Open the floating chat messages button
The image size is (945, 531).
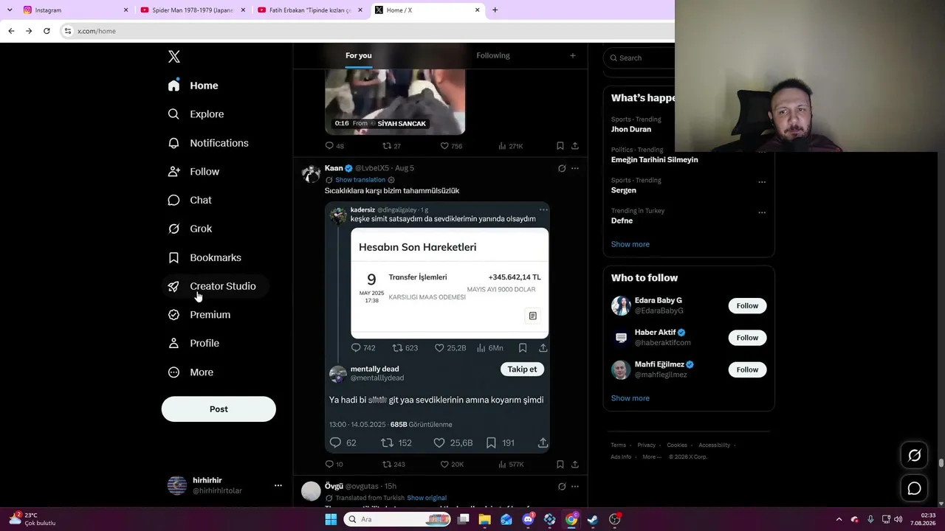pyautogui.click(x=914, y=488)
